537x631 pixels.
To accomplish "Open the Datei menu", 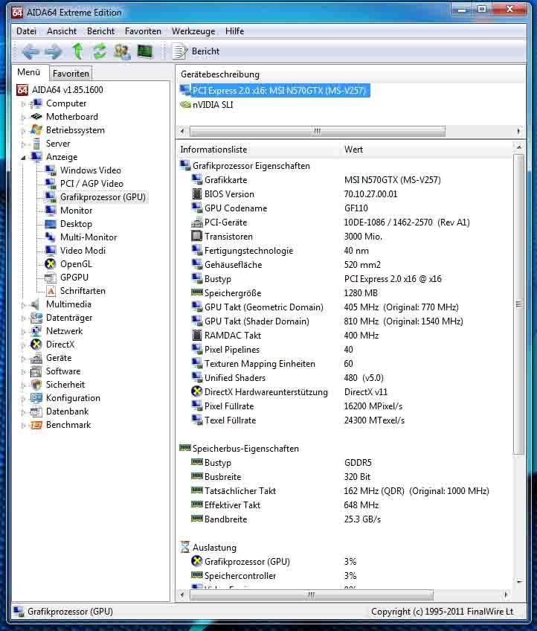I will click(26, 31).
